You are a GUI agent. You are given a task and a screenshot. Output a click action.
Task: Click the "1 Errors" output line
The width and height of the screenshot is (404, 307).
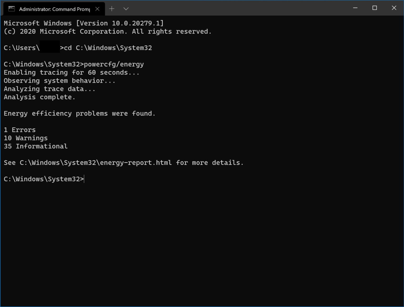point(20,130)
